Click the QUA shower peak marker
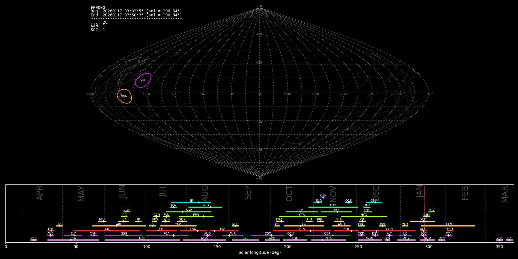 405,226
